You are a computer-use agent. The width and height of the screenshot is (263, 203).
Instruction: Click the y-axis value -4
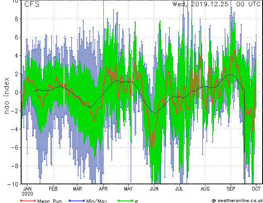tap(15, 129)
